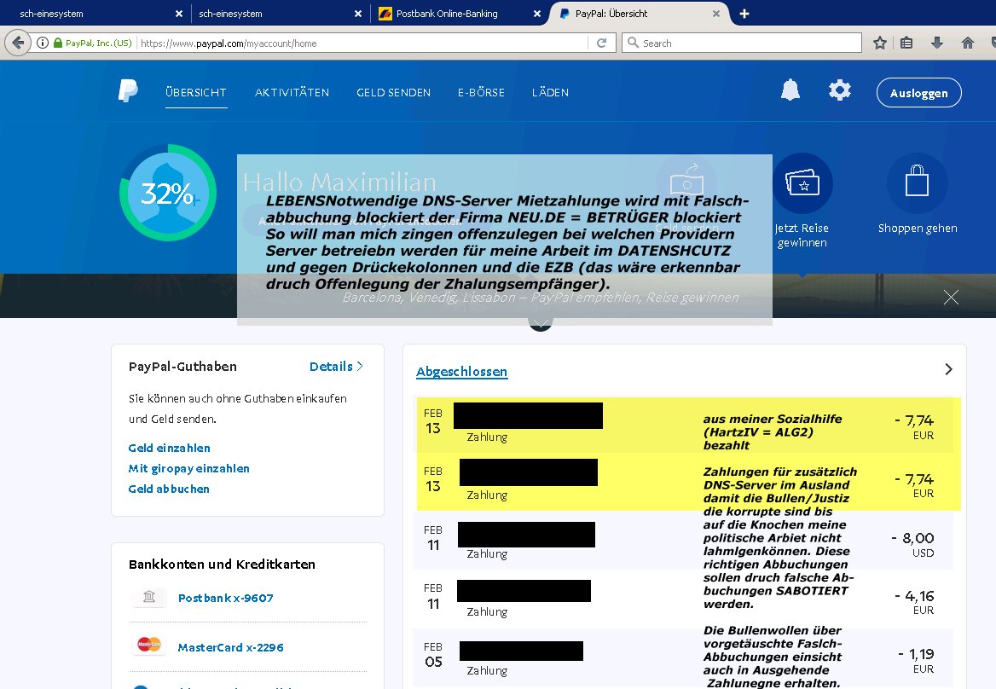
Task: Open account settings gear icon
Action: 840,90
